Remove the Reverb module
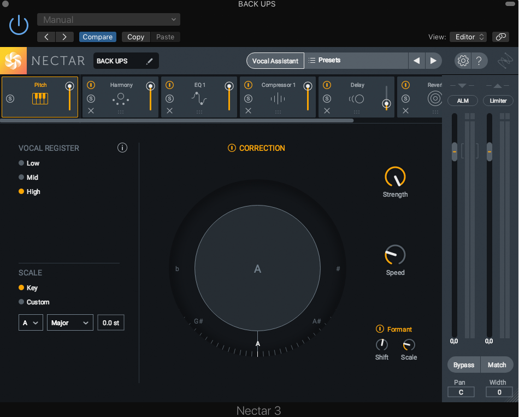The image size is (519, 417). [x=405, y=110]
